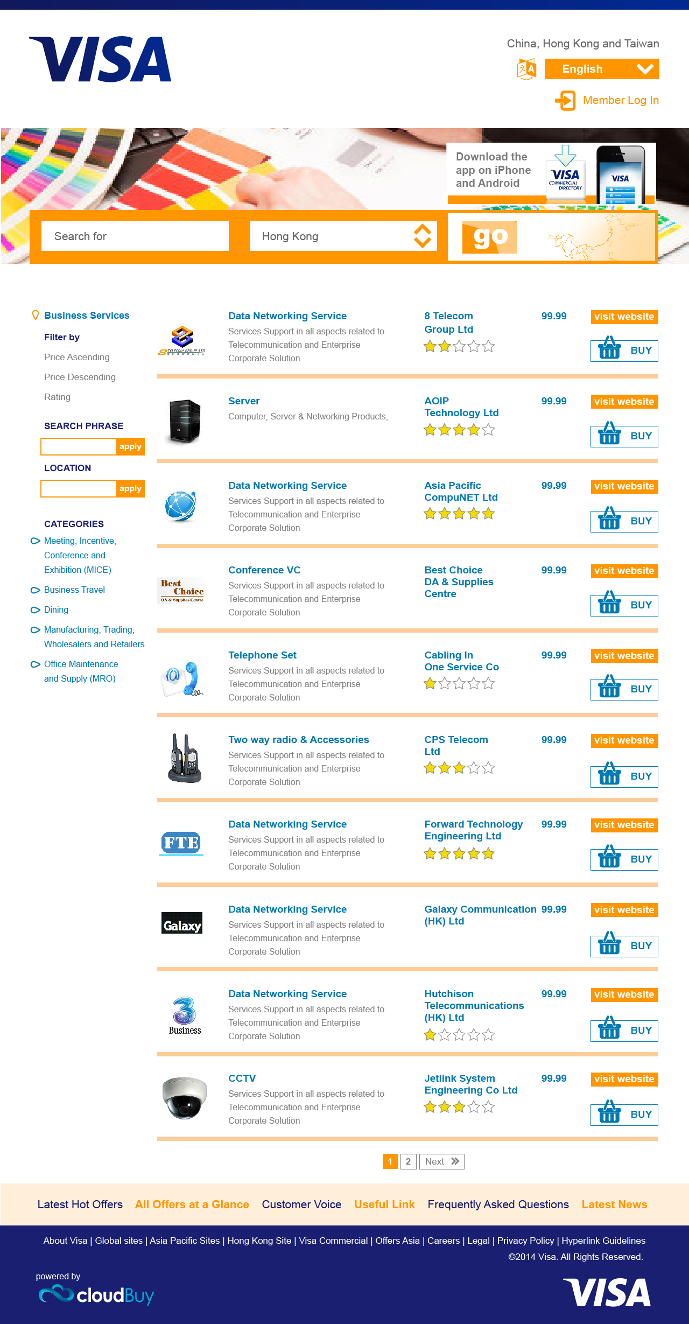
Task: Click the Business Services location pin icon
Action: [36, 315]
